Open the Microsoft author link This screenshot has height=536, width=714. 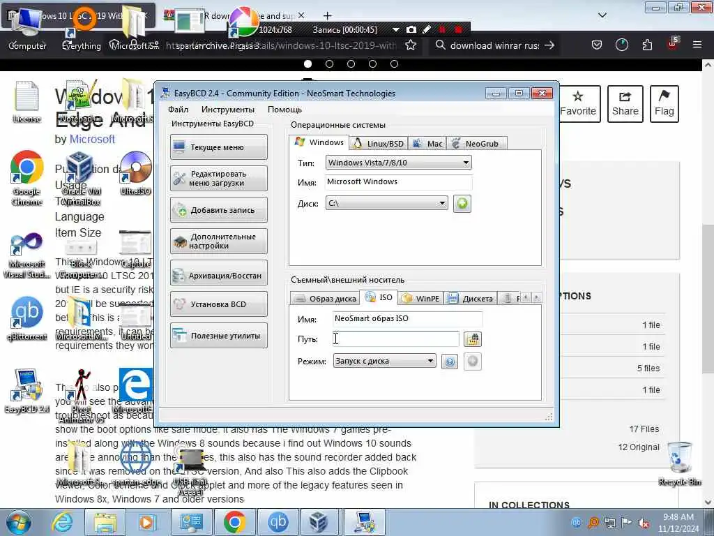(x=92, y=139)
